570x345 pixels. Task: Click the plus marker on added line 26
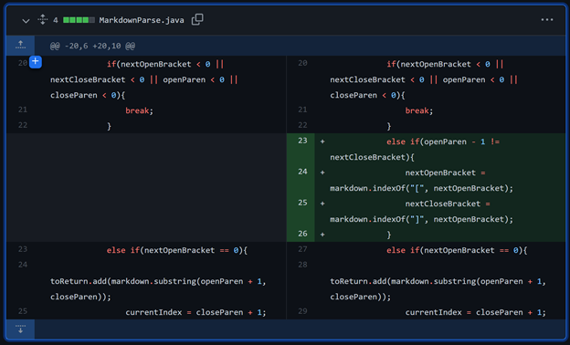click(x=322, y=235)
